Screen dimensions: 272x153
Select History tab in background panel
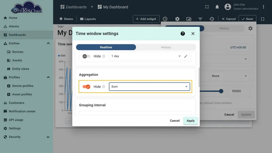pyautogui.click(x=224, y=28)
